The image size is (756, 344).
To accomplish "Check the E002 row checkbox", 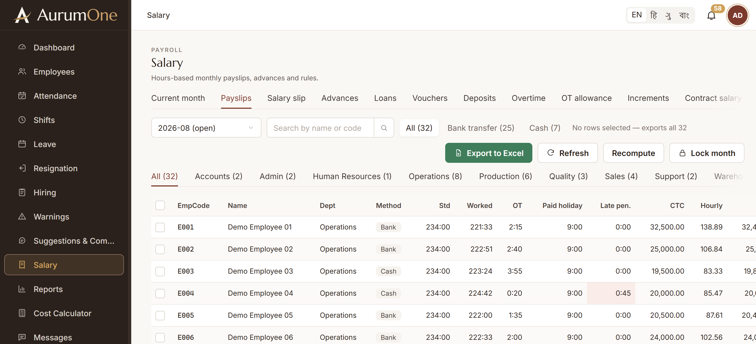I will coord(160,249).
